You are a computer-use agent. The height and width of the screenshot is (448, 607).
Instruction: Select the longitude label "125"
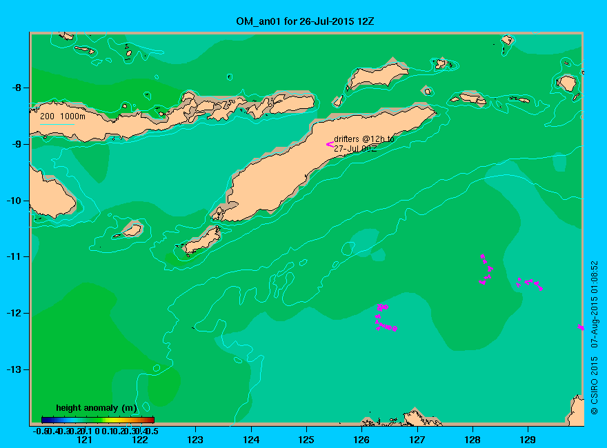pyautogui.click(x=306, y=440)
